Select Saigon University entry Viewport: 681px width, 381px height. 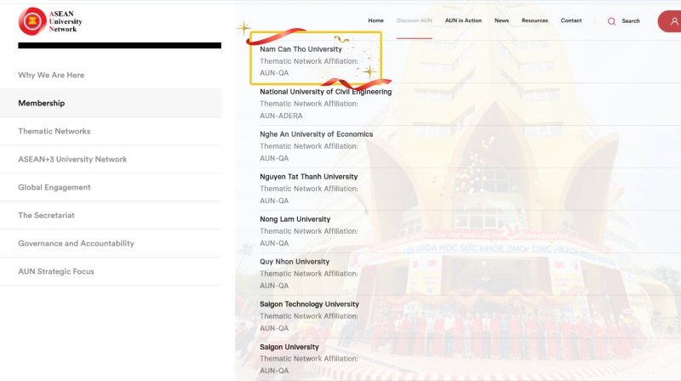coord(289,347)
